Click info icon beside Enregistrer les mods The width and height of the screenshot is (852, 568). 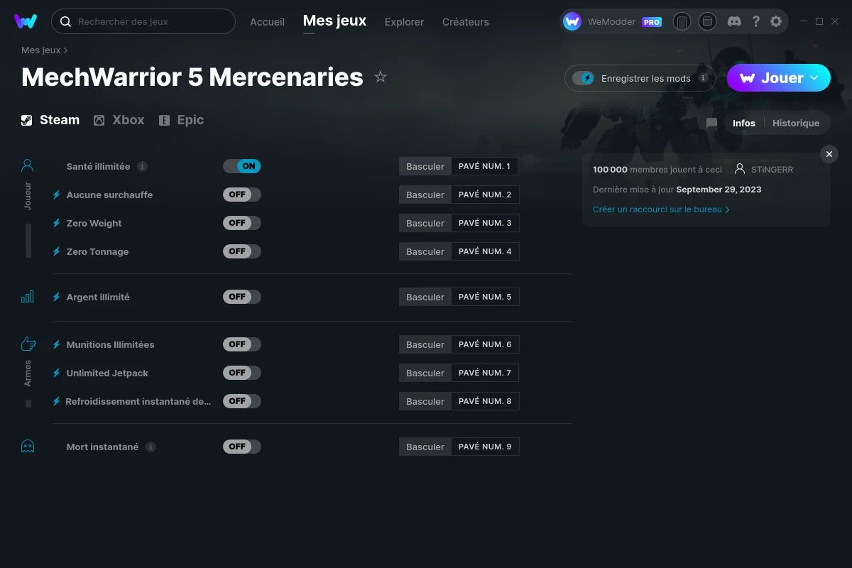point(704,78)
